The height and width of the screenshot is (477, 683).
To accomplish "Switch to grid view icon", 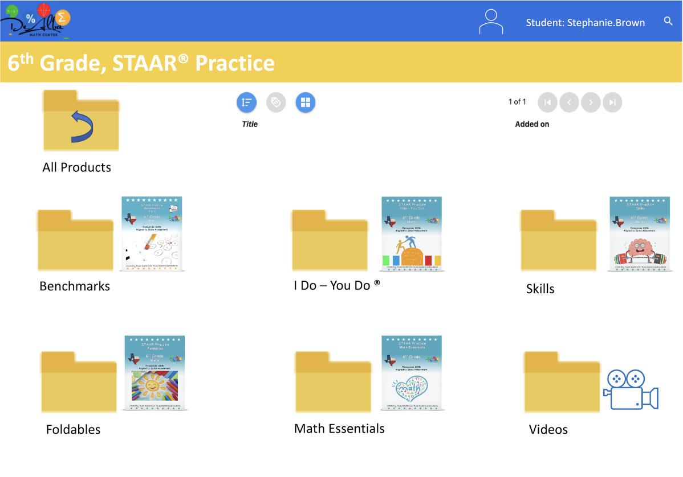I will tap(306, 102).
